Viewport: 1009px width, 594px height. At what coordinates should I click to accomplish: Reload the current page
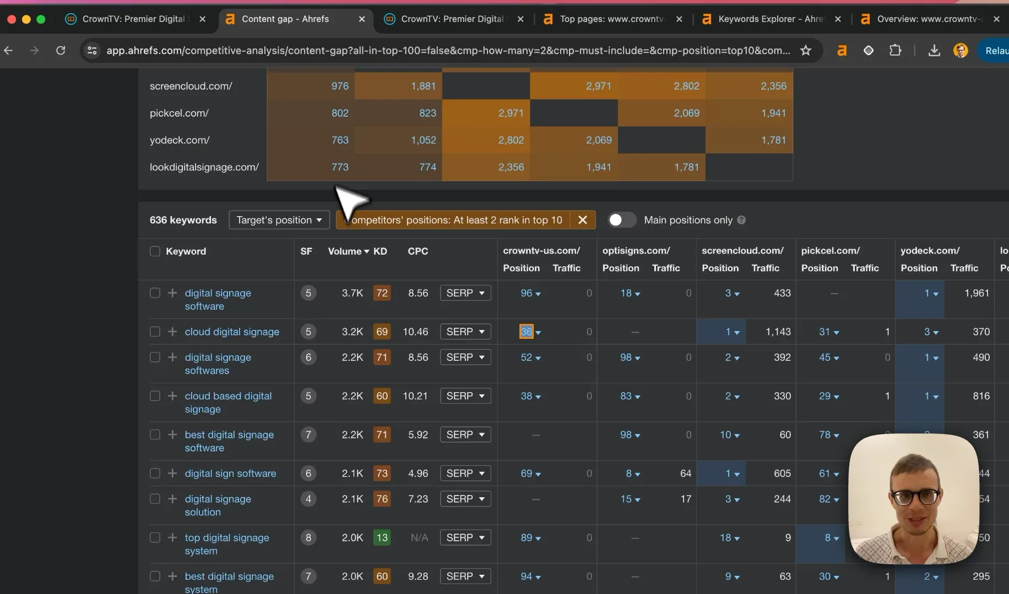click(x=61, y=51)
